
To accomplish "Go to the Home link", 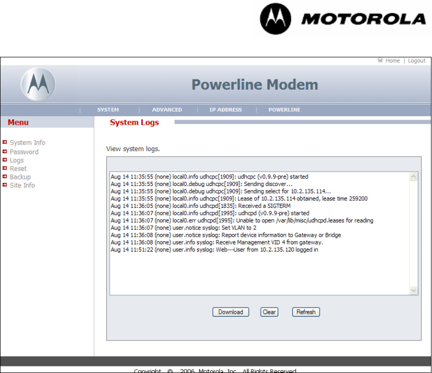I will click(x=393, y=61).
